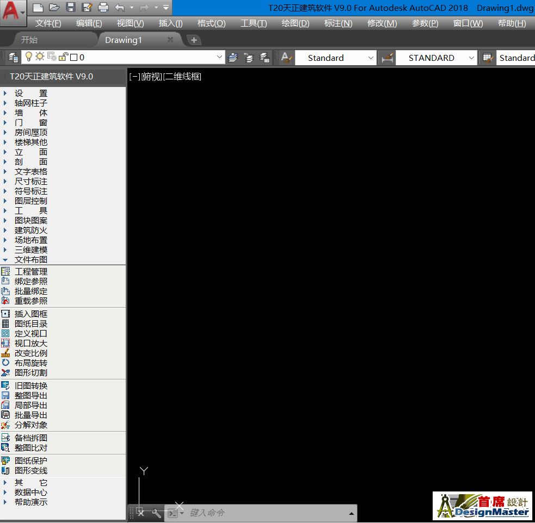Click the 图纸目录 icon
Screen dimensions: 535x523
pos(5,323)
